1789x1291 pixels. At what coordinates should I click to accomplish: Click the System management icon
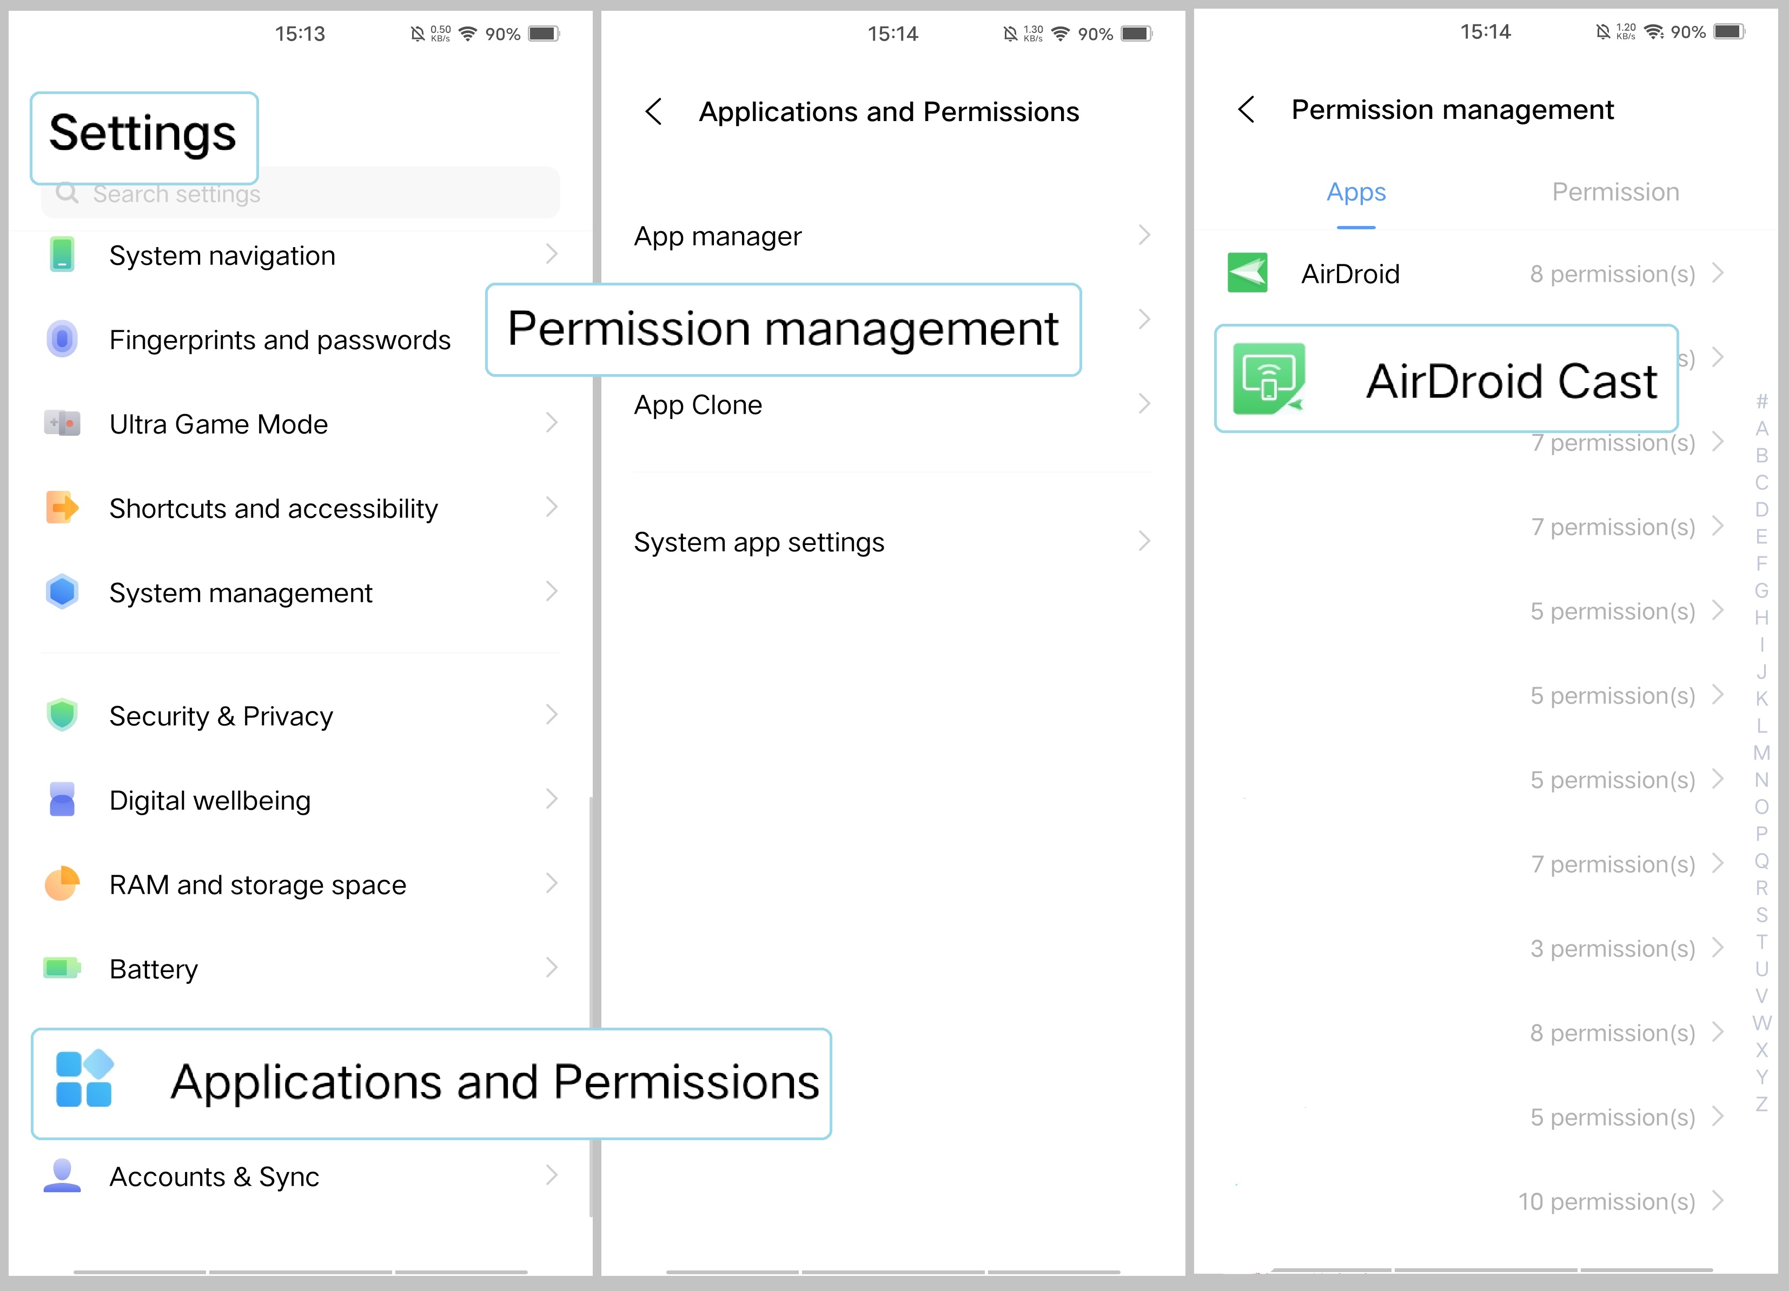(x=62, y=593)
